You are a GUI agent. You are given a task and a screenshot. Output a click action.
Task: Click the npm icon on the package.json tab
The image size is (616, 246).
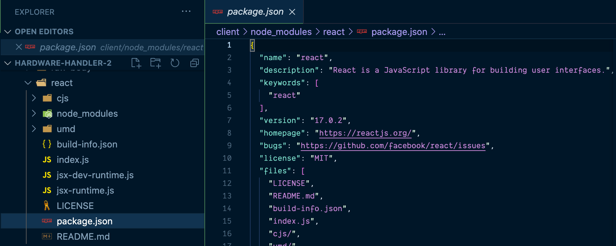pyautogui.click(x=218, y=12)
